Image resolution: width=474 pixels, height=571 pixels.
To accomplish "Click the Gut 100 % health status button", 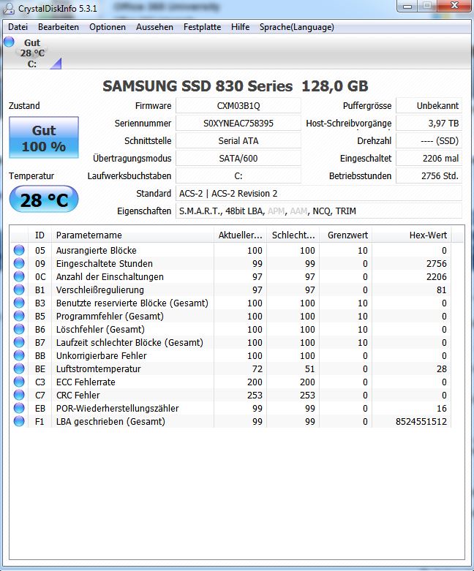I will [44, 137].
